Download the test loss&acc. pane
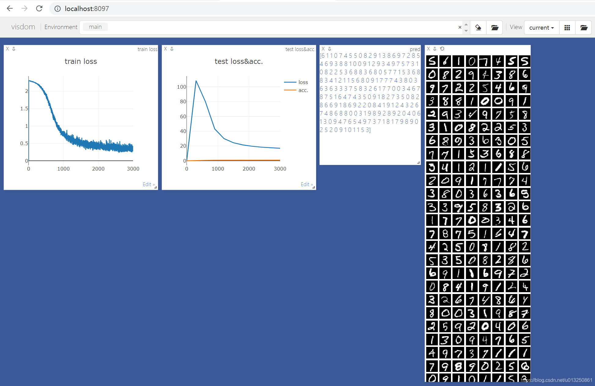Viewport: 595px width, 386px height. click(172, 49)
